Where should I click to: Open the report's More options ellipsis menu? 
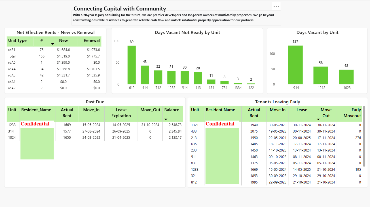pyautogui.click(x=276, y=6)
